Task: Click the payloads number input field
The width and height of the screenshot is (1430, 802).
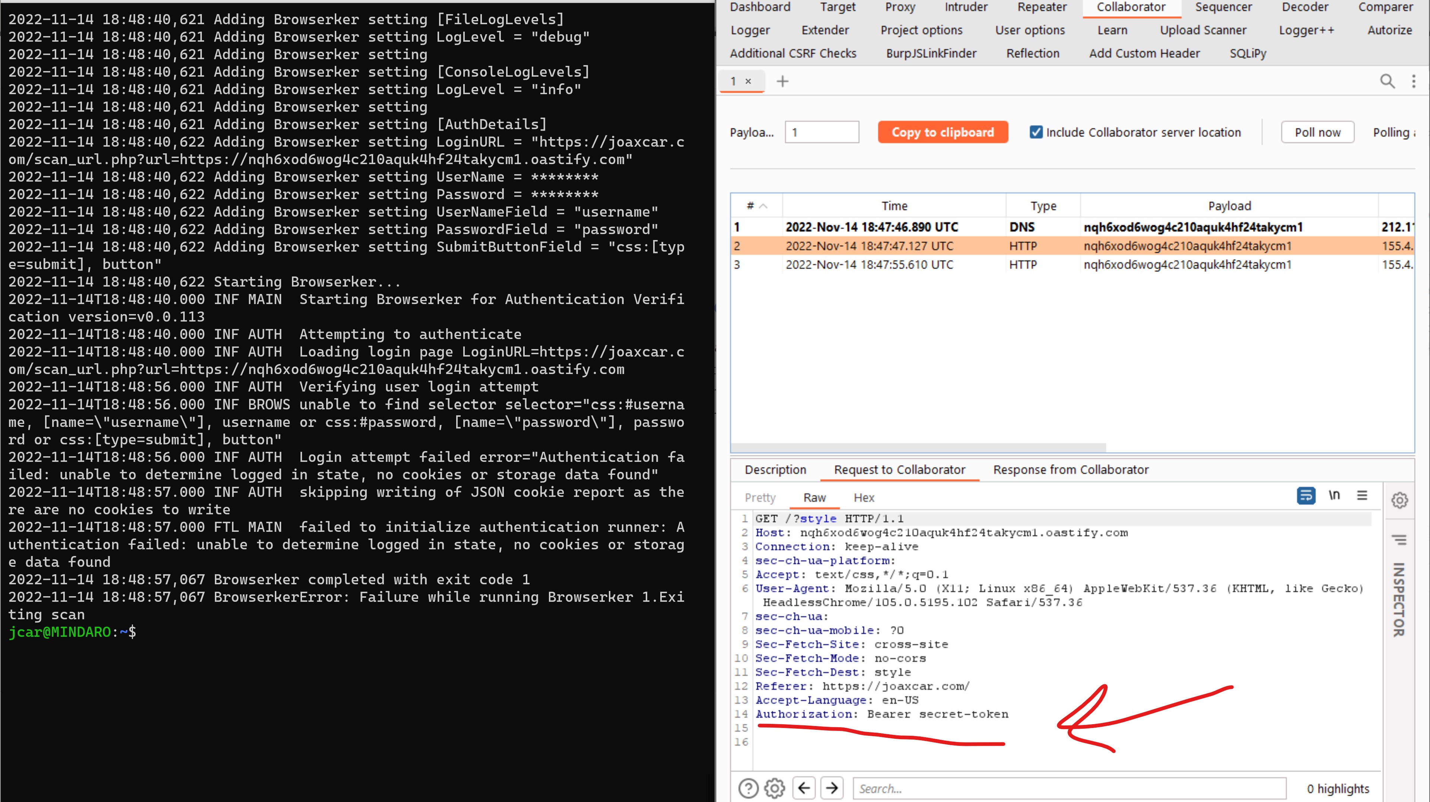Action: [822, 132]
